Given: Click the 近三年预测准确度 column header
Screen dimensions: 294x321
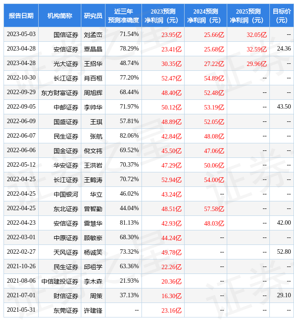Looking at the screenshot, I should [x=123, y=15].
